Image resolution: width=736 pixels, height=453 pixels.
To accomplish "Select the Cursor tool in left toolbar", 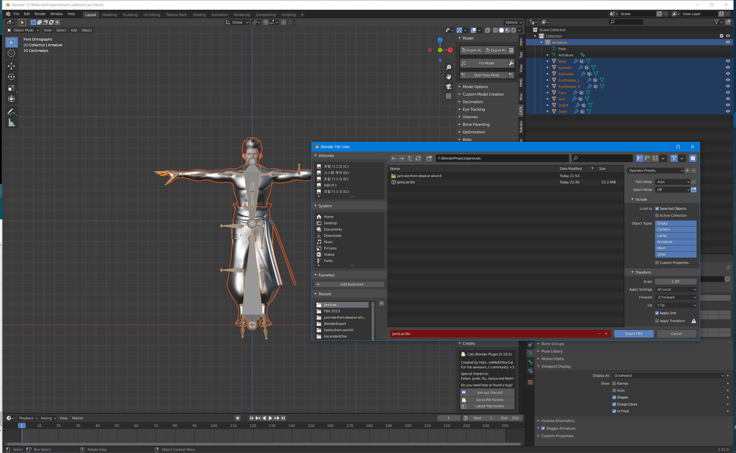I will click(11, 53).
